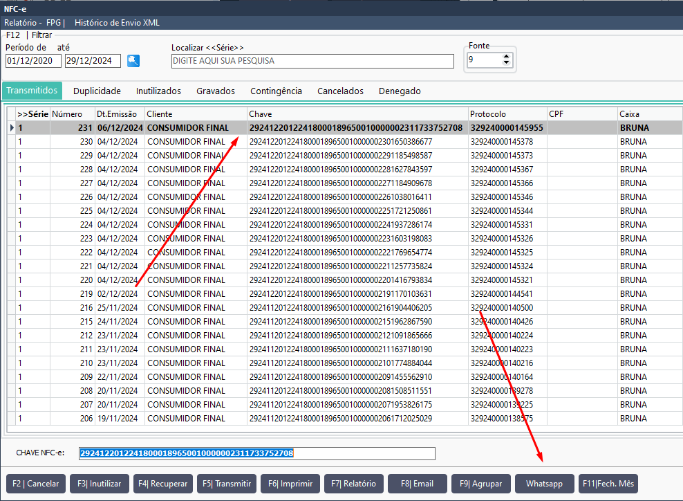Sort by the CPF column header
This screenshot has width=683, height=501.
[x=582, y=113]
